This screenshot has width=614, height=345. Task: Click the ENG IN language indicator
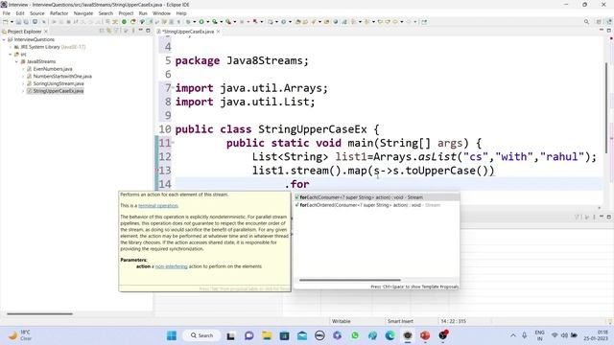coord(539,335)
